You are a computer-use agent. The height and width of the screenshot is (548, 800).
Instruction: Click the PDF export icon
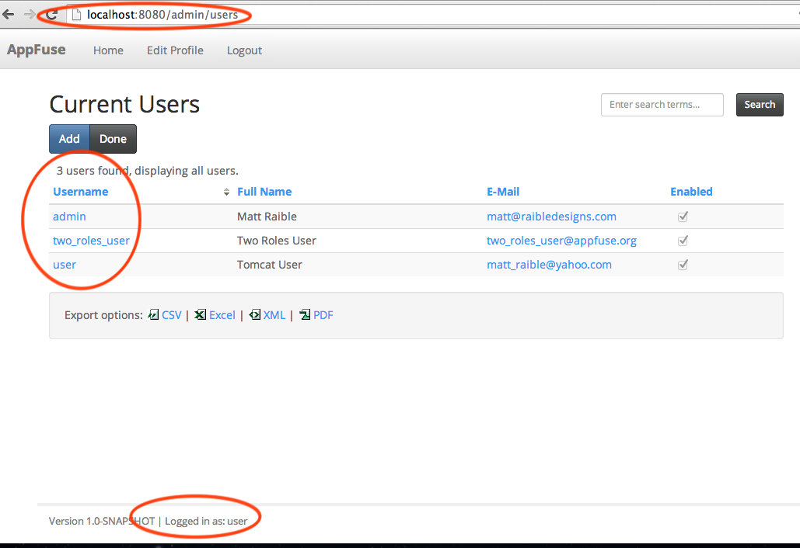(x=306, y=314)
